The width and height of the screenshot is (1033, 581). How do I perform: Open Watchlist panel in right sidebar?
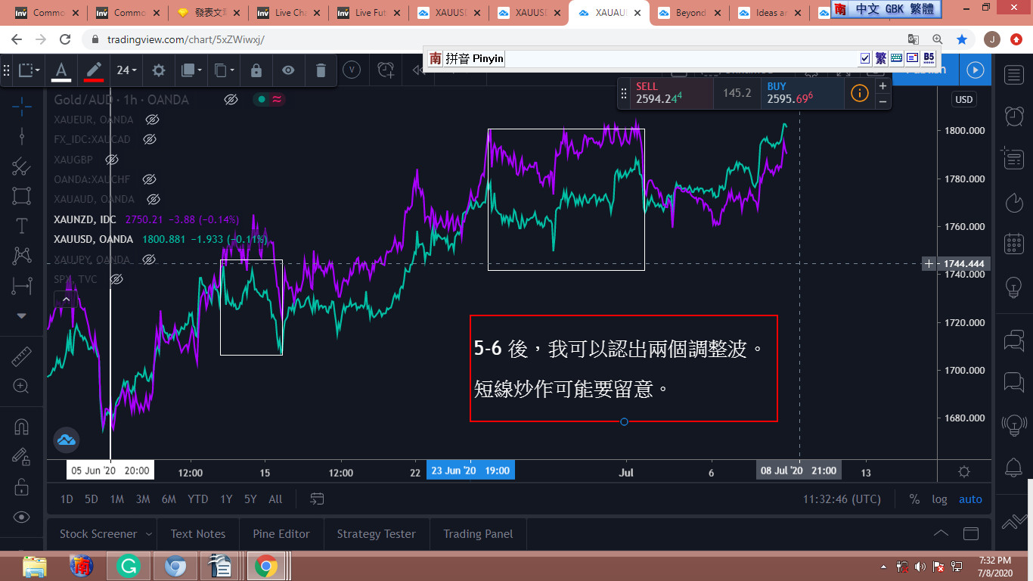click(1014, 74)
